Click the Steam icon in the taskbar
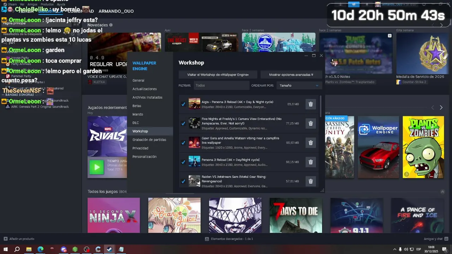 pos(109,249)
